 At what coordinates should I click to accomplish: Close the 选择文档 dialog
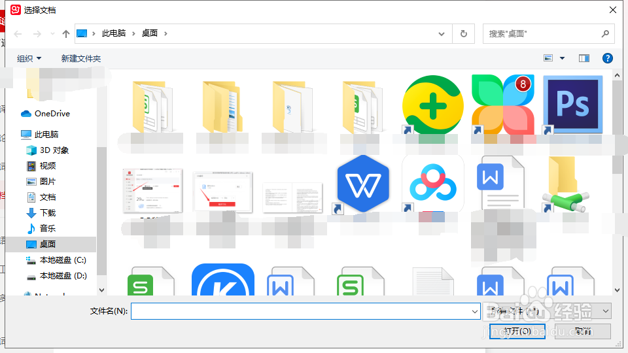click(x=613, y=10)
